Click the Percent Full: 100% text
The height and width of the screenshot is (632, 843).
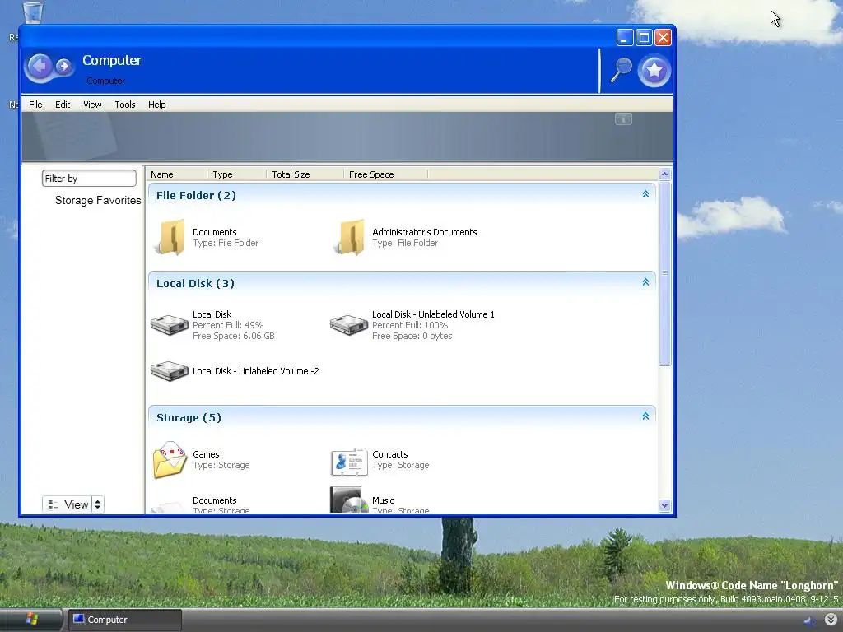410,325
